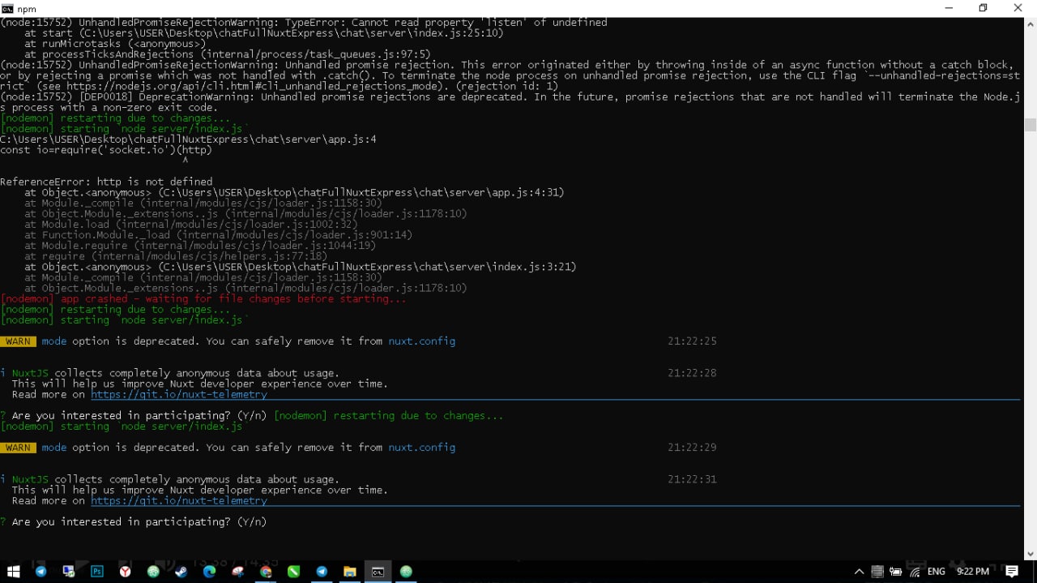Click the red 'app crashed' nodemon message
This screenshot has height=583, width=1037.
pyautogui.click(x=203, y=299)
